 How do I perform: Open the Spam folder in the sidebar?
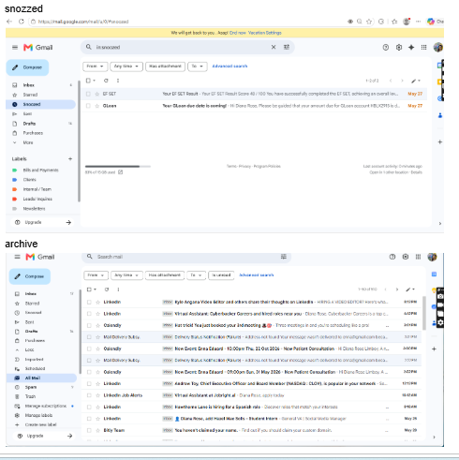point(31,387)
